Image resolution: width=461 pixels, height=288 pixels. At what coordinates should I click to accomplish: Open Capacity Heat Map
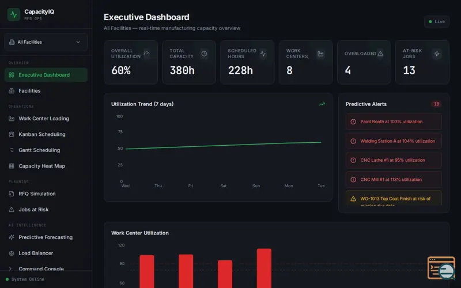pyautogui.click(x=46, y=166)
